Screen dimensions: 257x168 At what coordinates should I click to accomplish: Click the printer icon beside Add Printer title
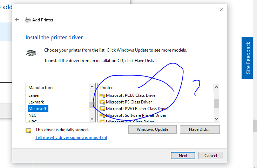coord(28,20)
